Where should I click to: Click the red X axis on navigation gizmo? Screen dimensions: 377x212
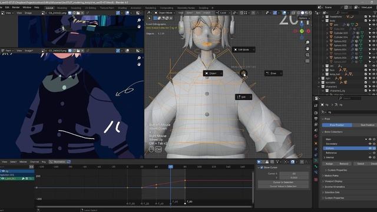(x=308, y=31)
